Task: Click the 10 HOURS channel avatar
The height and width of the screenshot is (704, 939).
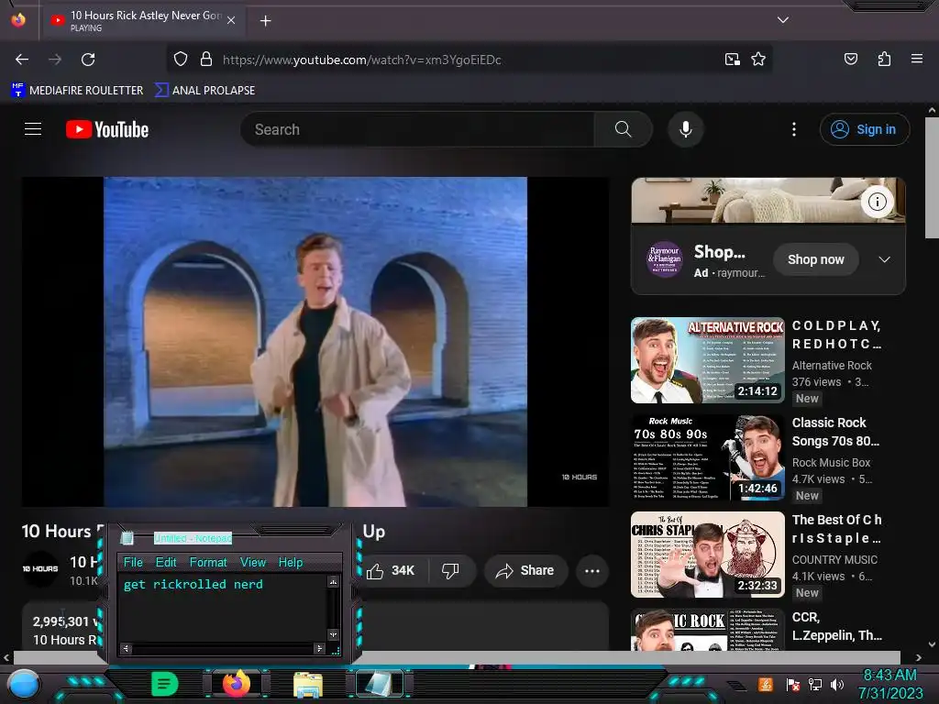Action: coord(40,568)
